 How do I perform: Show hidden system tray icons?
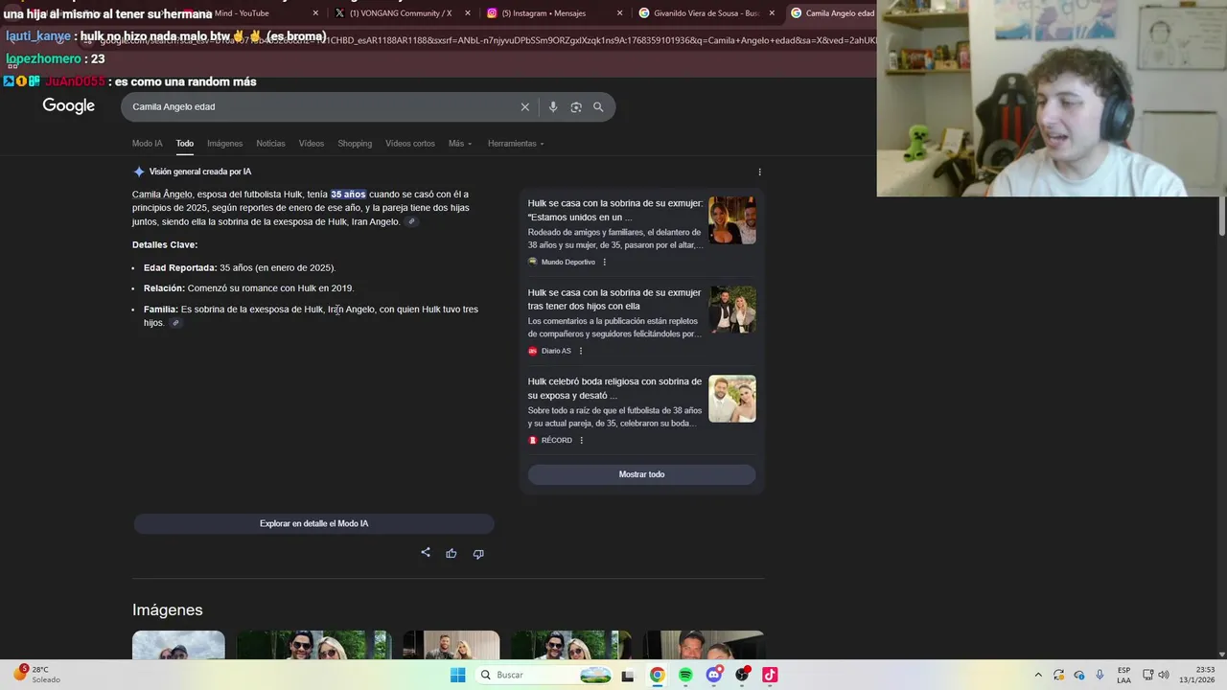click(1038, 675)
